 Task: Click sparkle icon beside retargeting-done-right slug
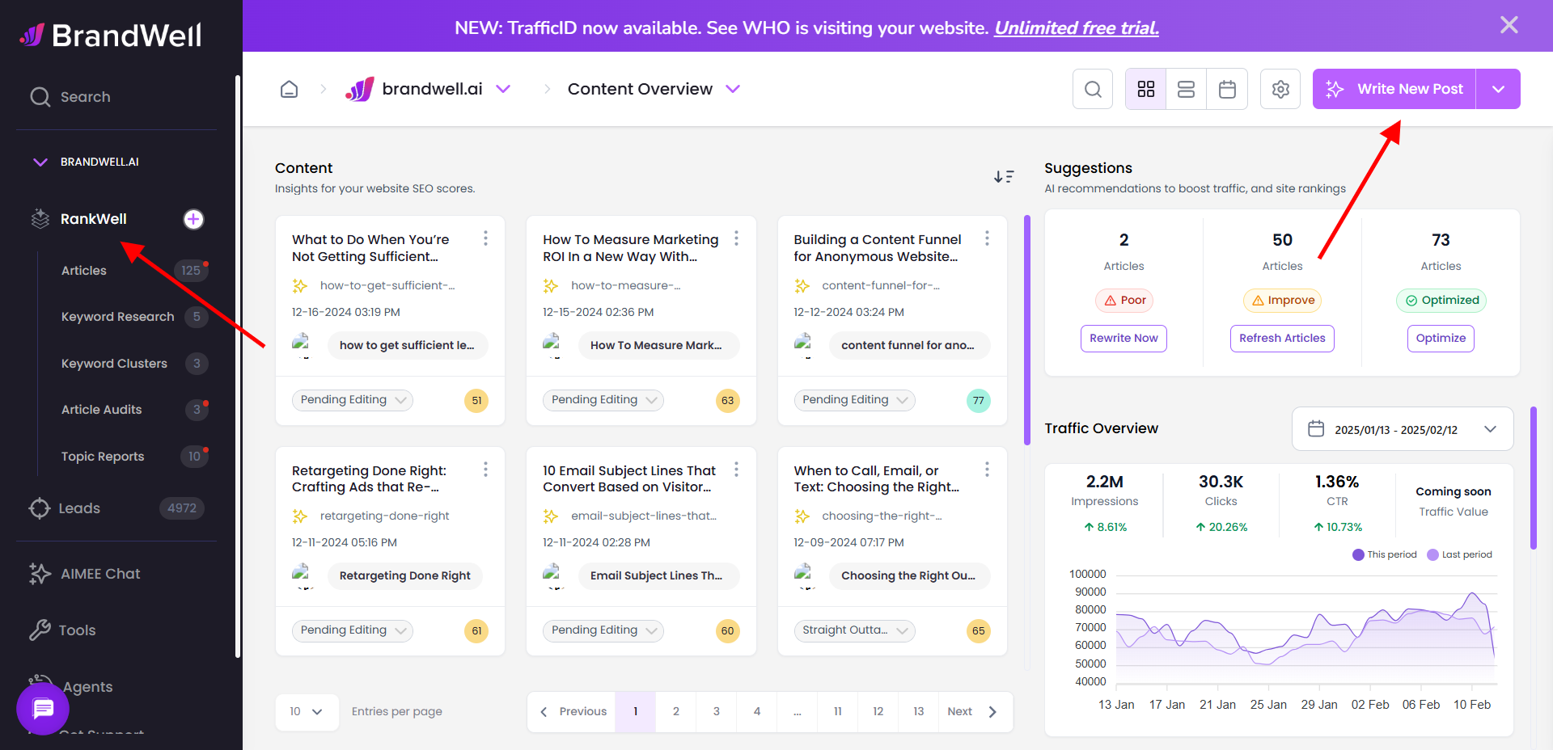click(x=300, y=516)
